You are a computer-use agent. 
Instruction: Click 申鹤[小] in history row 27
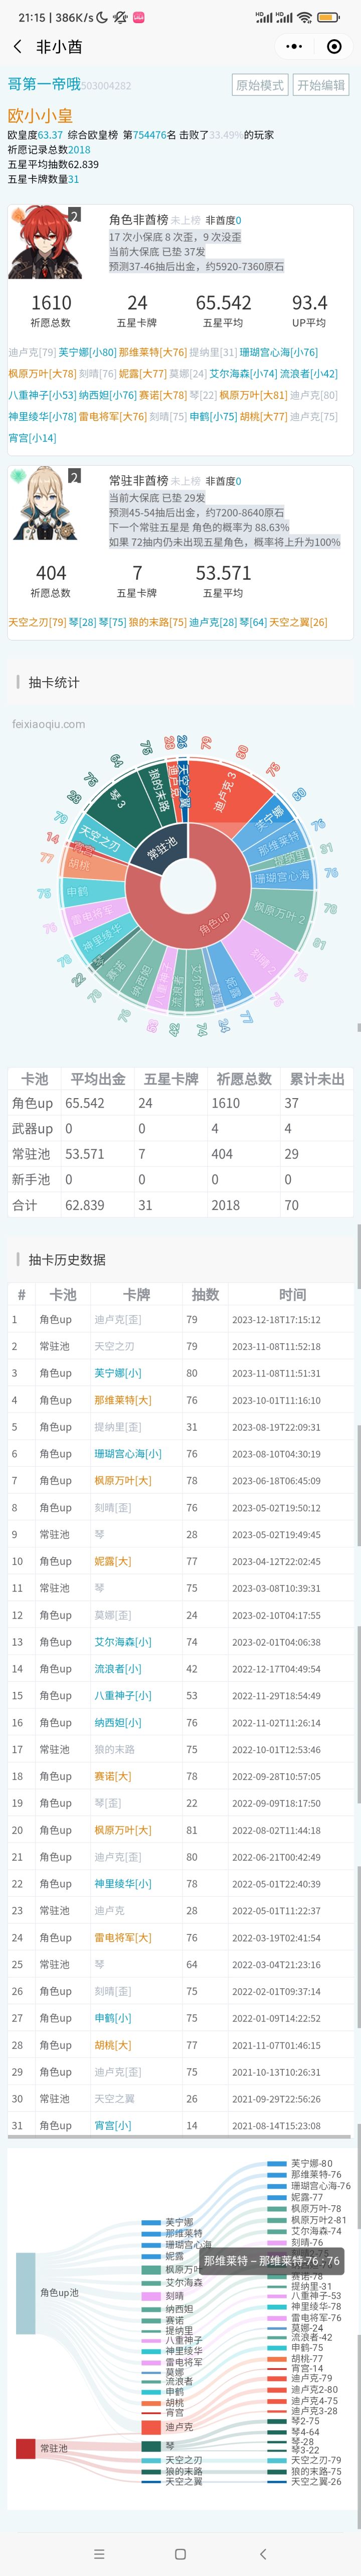pyautogui.click(x=113, y=2017)
